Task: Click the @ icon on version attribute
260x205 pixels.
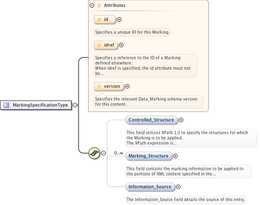Action: point(99,86)
